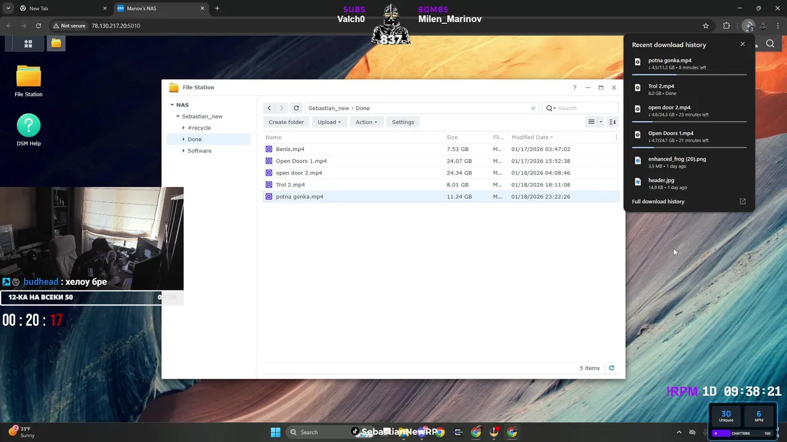This screenshot has width=787, height=442.
Task: Select Software folder in tree
Action: 199,151
